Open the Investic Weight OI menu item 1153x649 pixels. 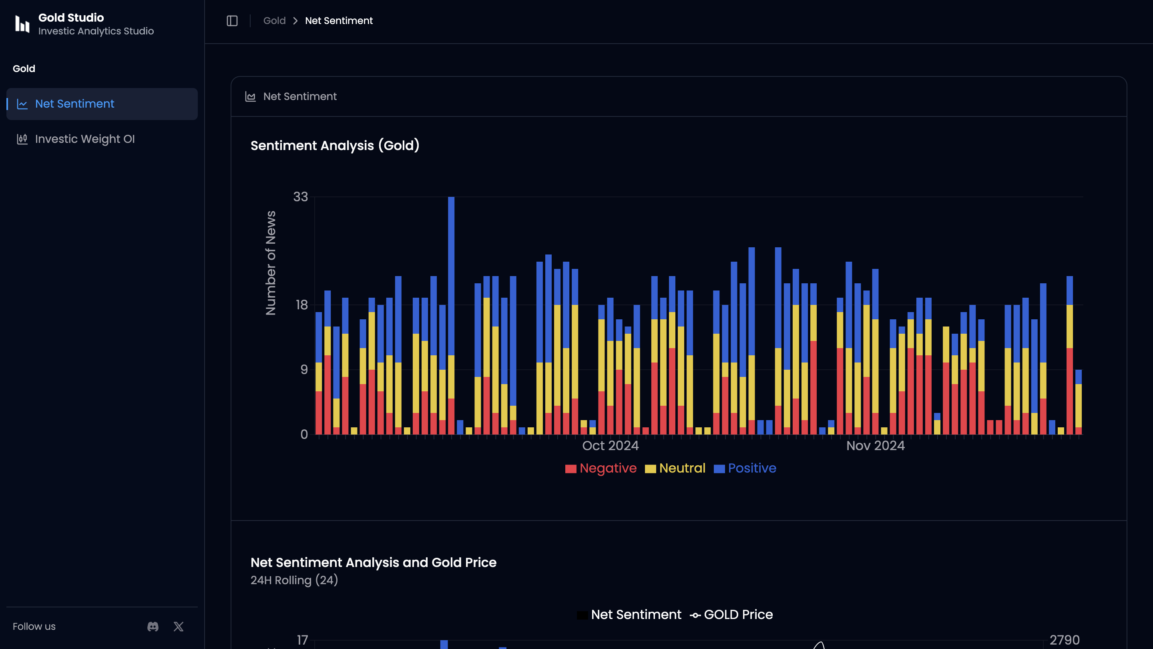(84, 139)
